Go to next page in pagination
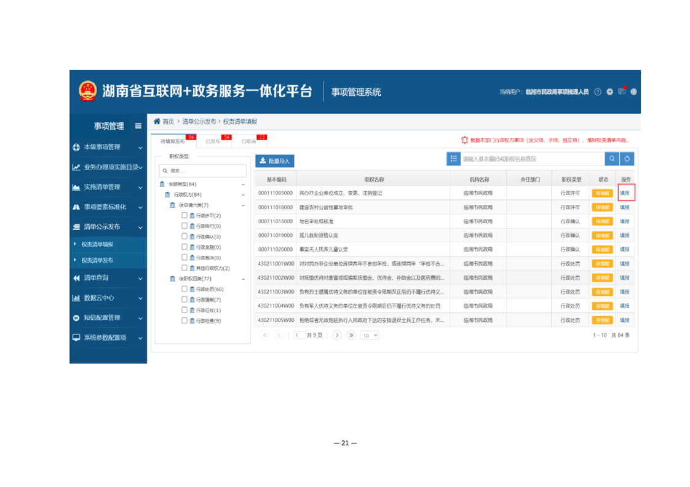This screenshot has height=487, width=690. 337,336
